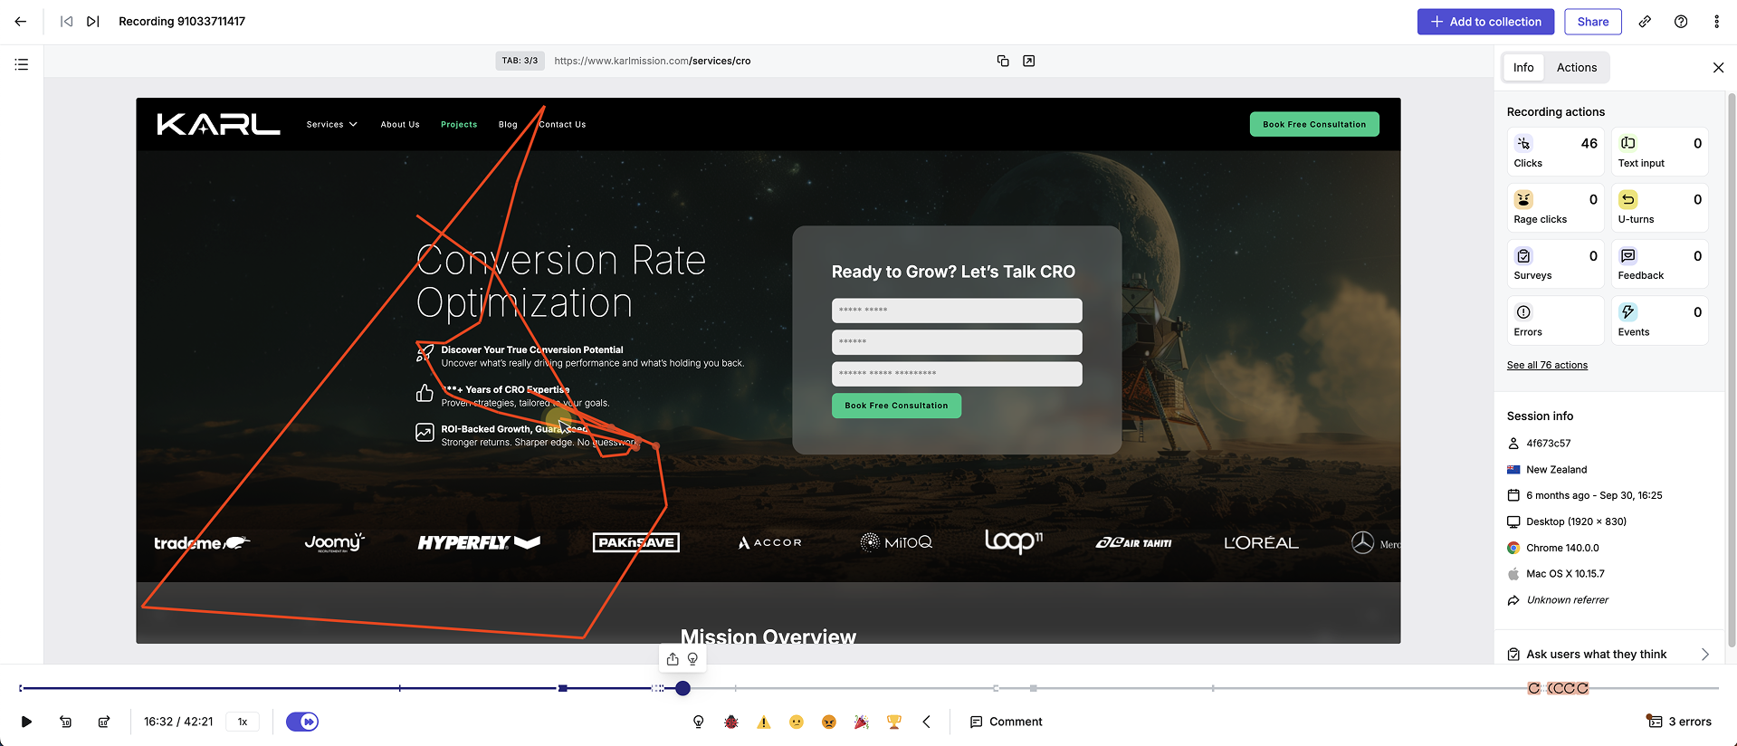
Task: Tag moment with party popper emoji
Action: [862, 722]
